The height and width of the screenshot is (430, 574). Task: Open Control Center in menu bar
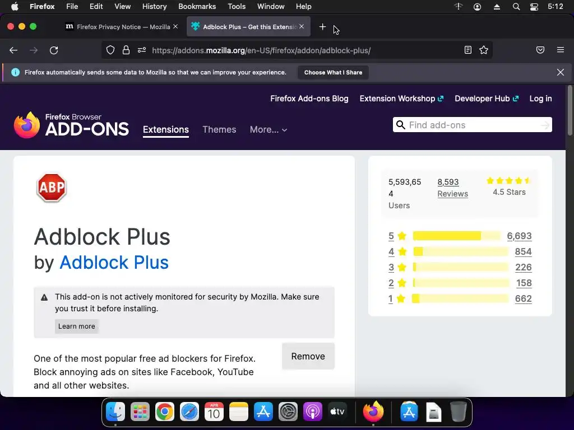[x=534, y=7]
